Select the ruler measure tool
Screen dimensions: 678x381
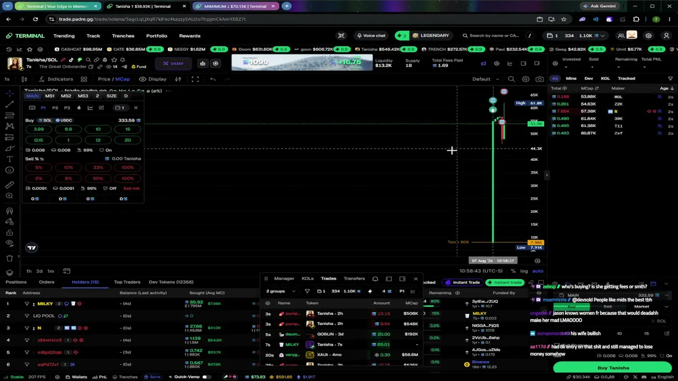pos(10,185)
